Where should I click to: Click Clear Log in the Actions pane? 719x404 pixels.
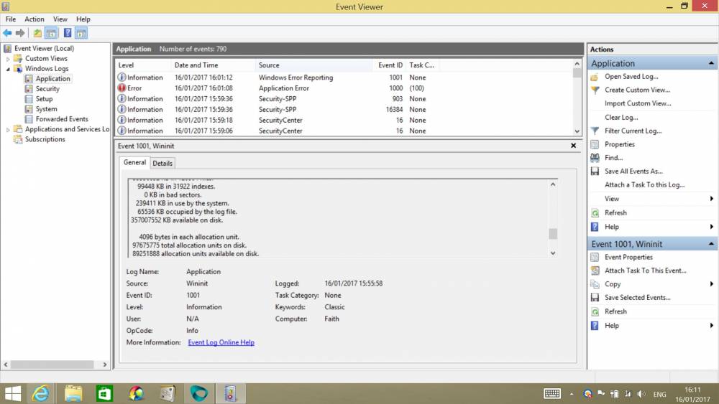(621, 118)
